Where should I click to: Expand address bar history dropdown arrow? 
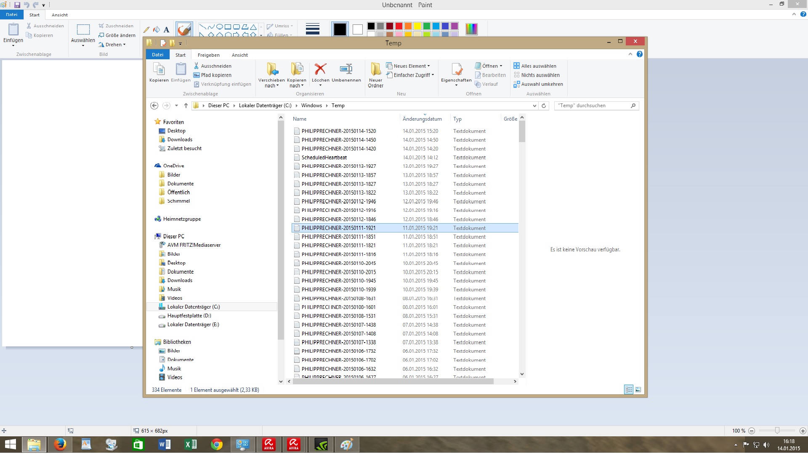tap(534, 106)
